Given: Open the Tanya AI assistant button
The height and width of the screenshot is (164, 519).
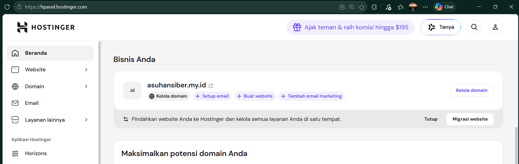Looking at the screenshot, I should point(441,27).
